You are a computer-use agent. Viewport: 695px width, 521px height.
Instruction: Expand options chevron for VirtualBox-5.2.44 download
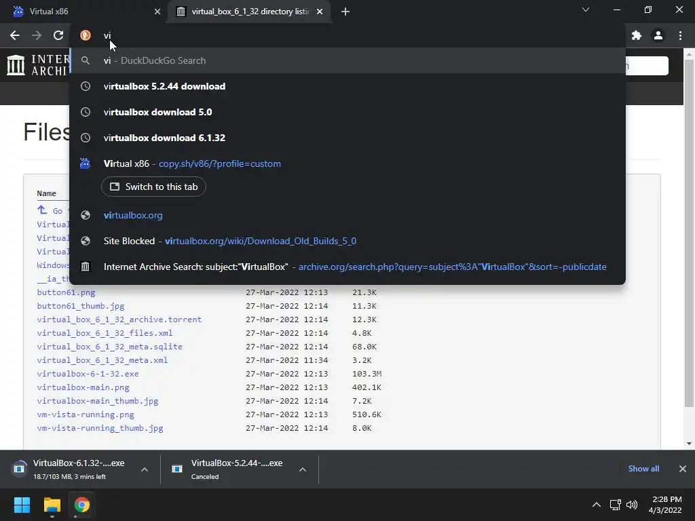point(303,469)
